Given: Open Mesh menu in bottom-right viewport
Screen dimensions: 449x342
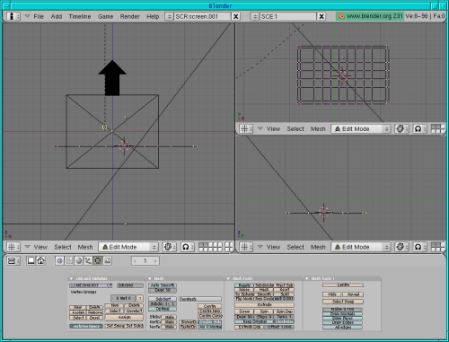Looking at the screenshot, I should pos(318,247).
